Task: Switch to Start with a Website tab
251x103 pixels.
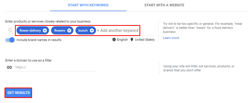Action: pyautogui.click(x=164, y=5)
